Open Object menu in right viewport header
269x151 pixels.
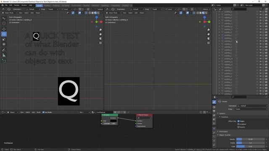tap(142, 13)
